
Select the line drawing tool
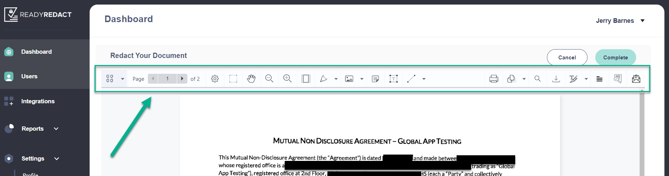(411, 79)
